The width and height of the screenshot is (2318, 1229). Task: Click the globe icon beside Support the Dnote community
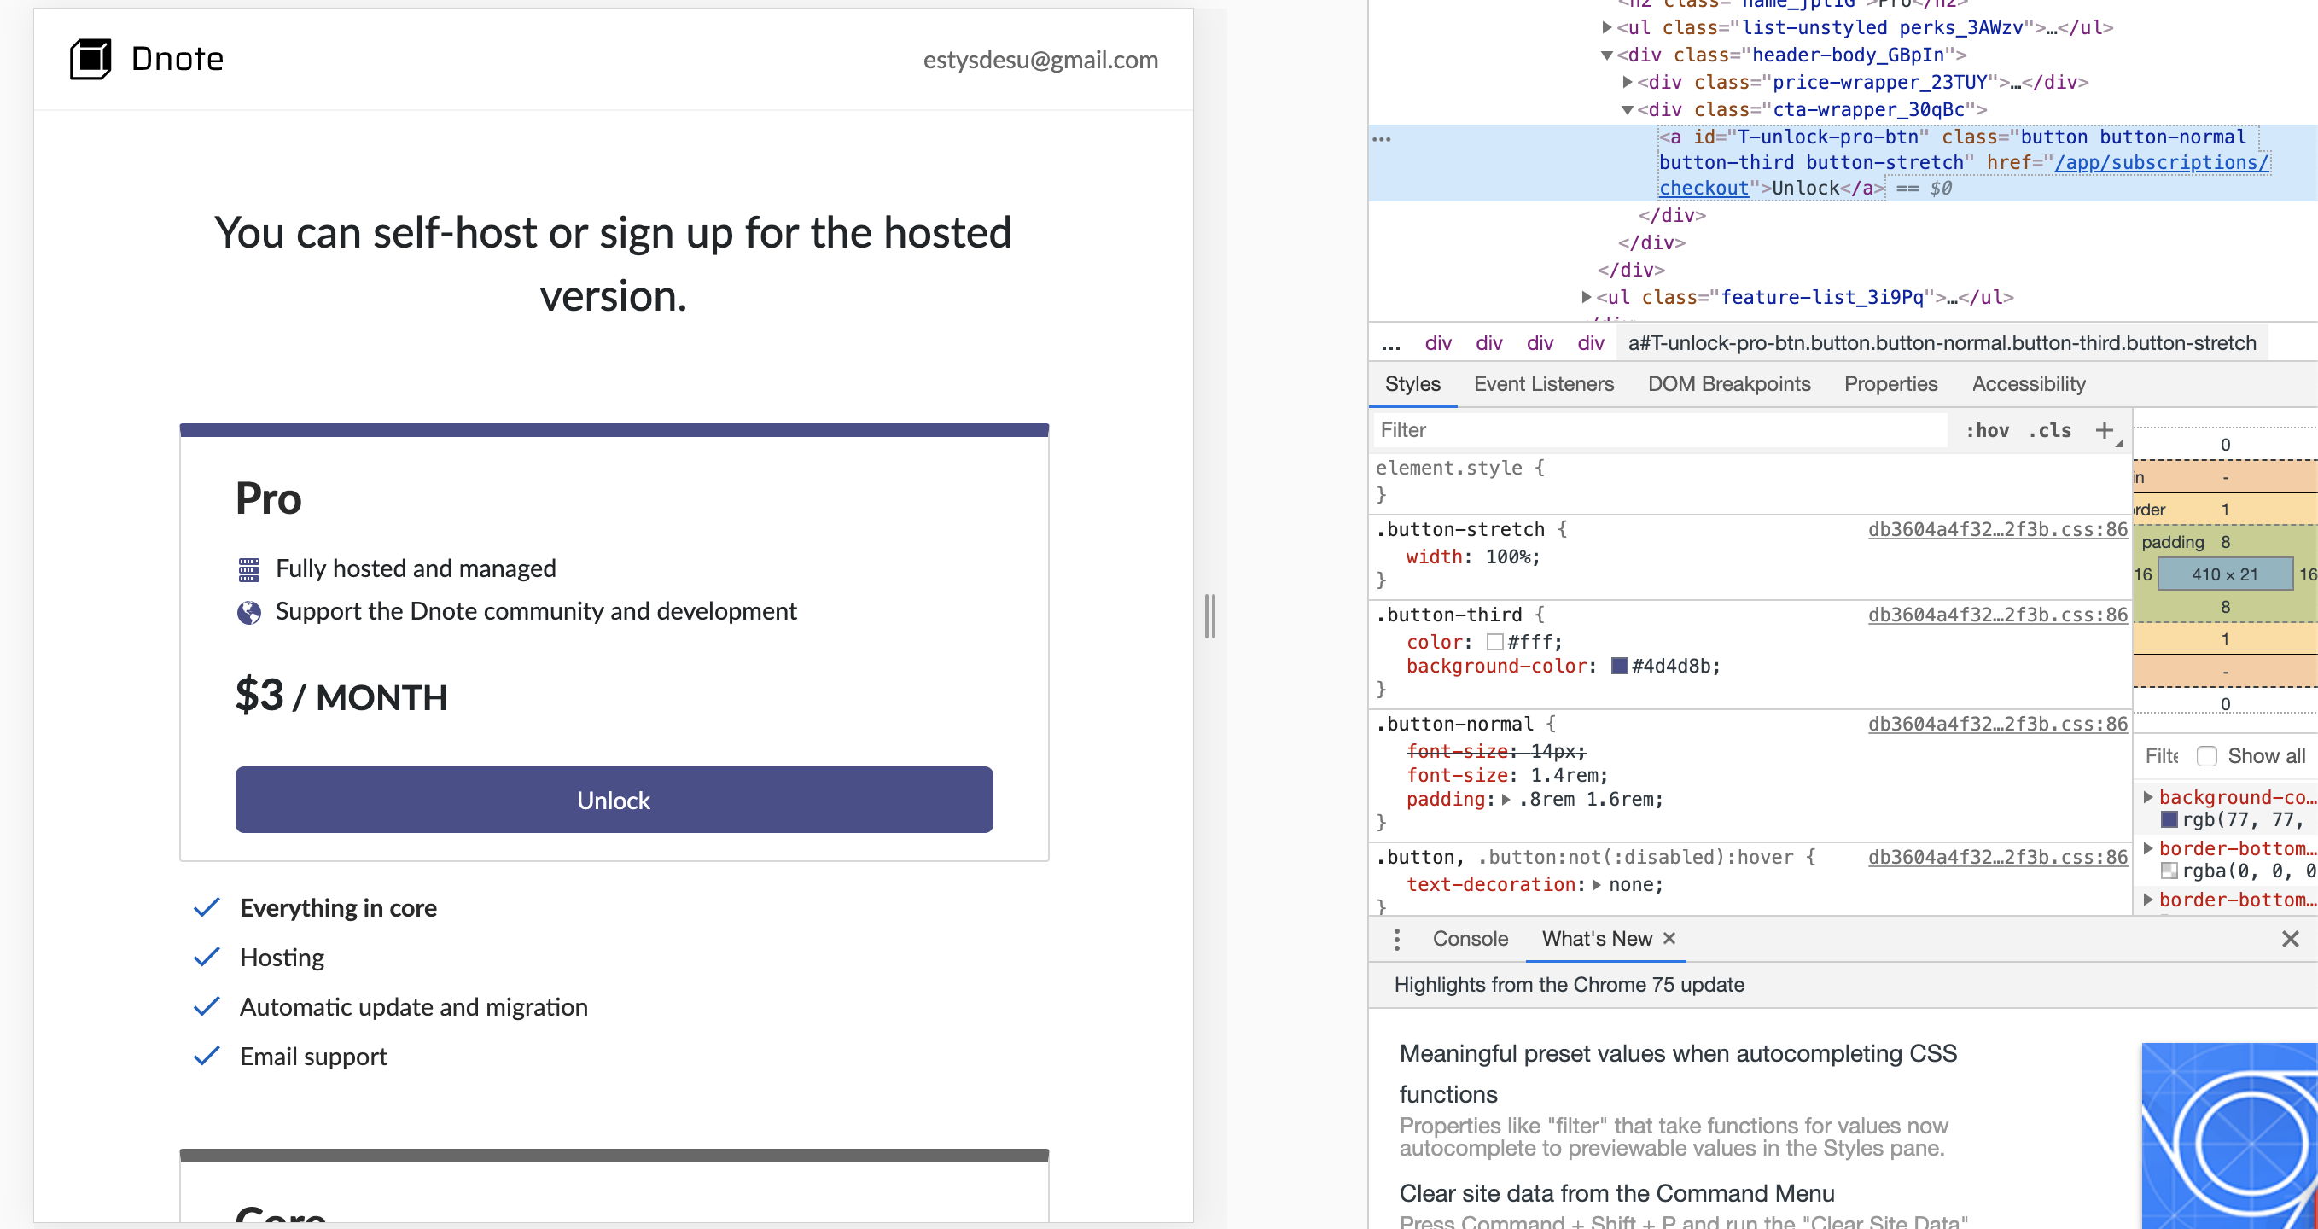tap(249, 611)
